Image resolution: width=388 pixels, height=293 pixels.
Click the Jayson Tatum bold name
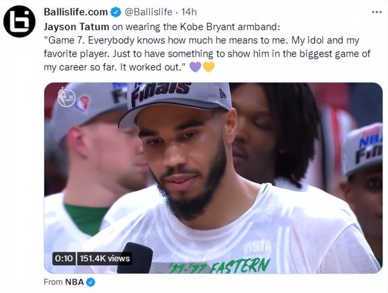click(x=76, y=27)
